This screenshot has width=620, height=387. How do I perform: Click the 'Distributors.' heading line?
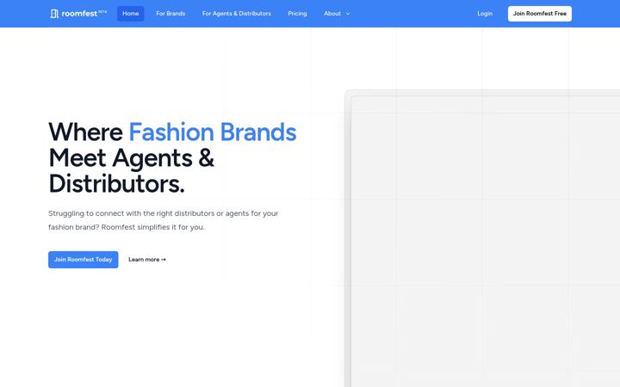click(116, 184)
